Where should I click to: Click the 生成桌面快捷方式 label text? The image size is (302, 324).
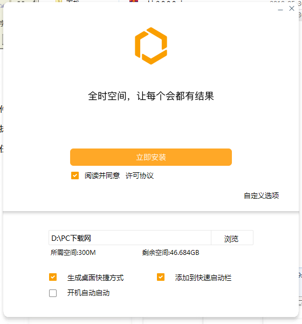coord(95,278)
